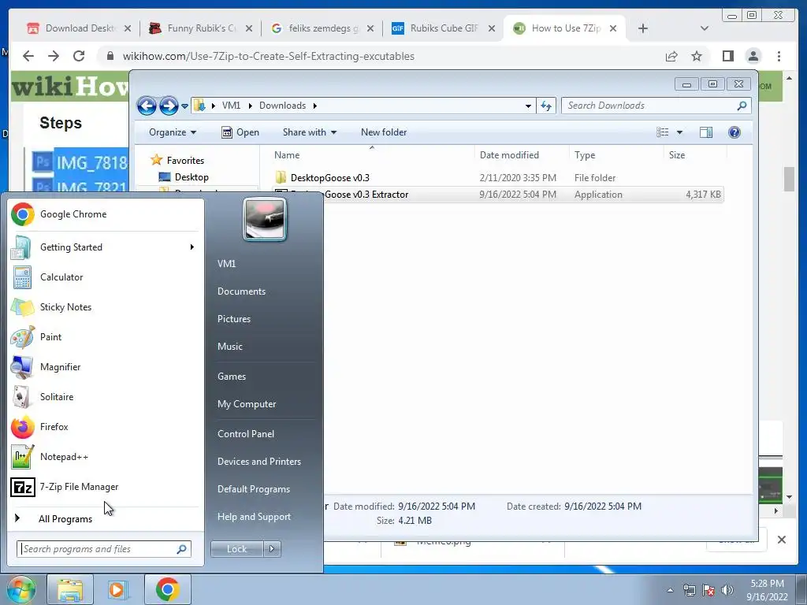Click the Lock button

click(236, 549)
